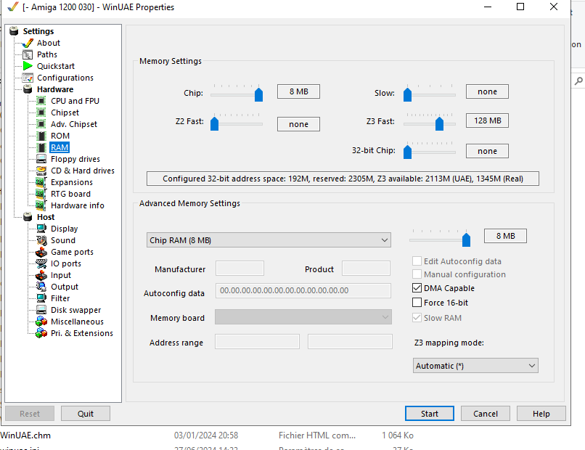This screenshot has height=450, width=585.
Task: Click the Slow memory slider handle
Action: 407,94
